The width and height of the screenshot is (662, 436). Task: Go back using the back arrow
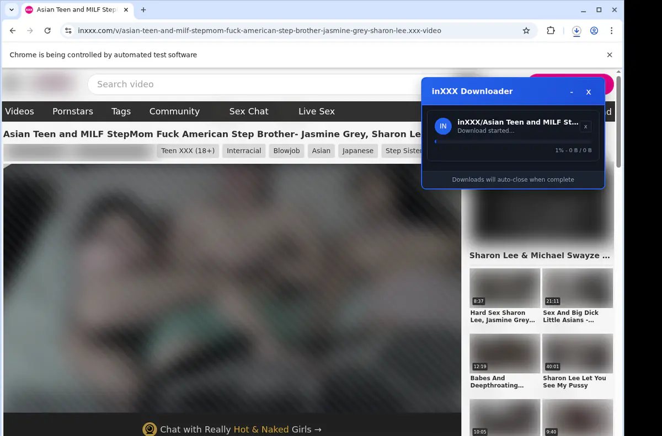pyautogui.click(x=13, y=31)
